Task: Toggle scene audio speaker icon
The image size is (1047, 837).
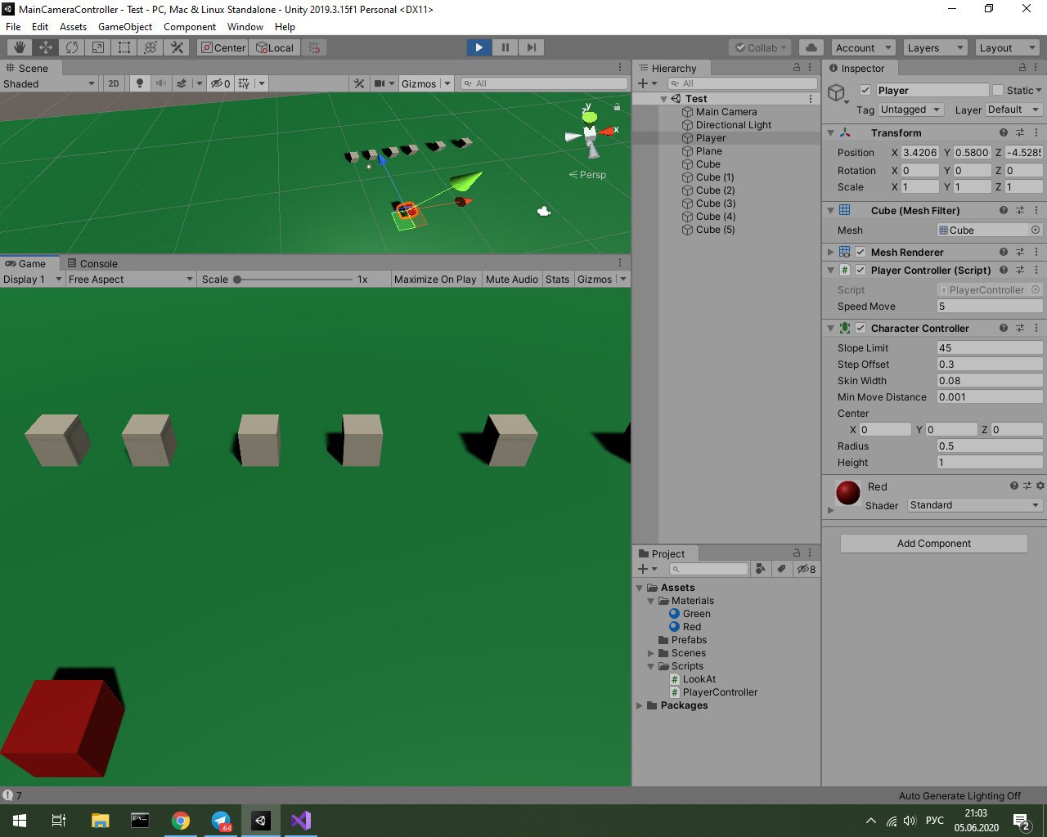Action: tap(160, 83)
